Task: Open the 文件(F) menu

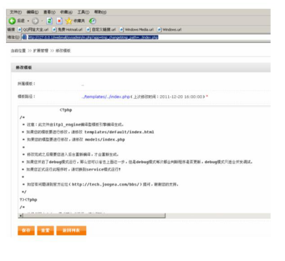Action: (16, 12)
